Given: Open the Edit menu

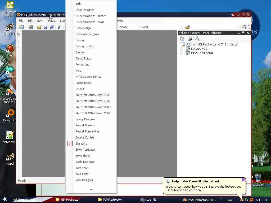Looking at the screenshot, I should click(x=30, y=21).
